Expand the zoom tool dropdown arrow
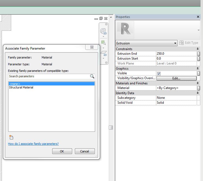 point(103,48)
